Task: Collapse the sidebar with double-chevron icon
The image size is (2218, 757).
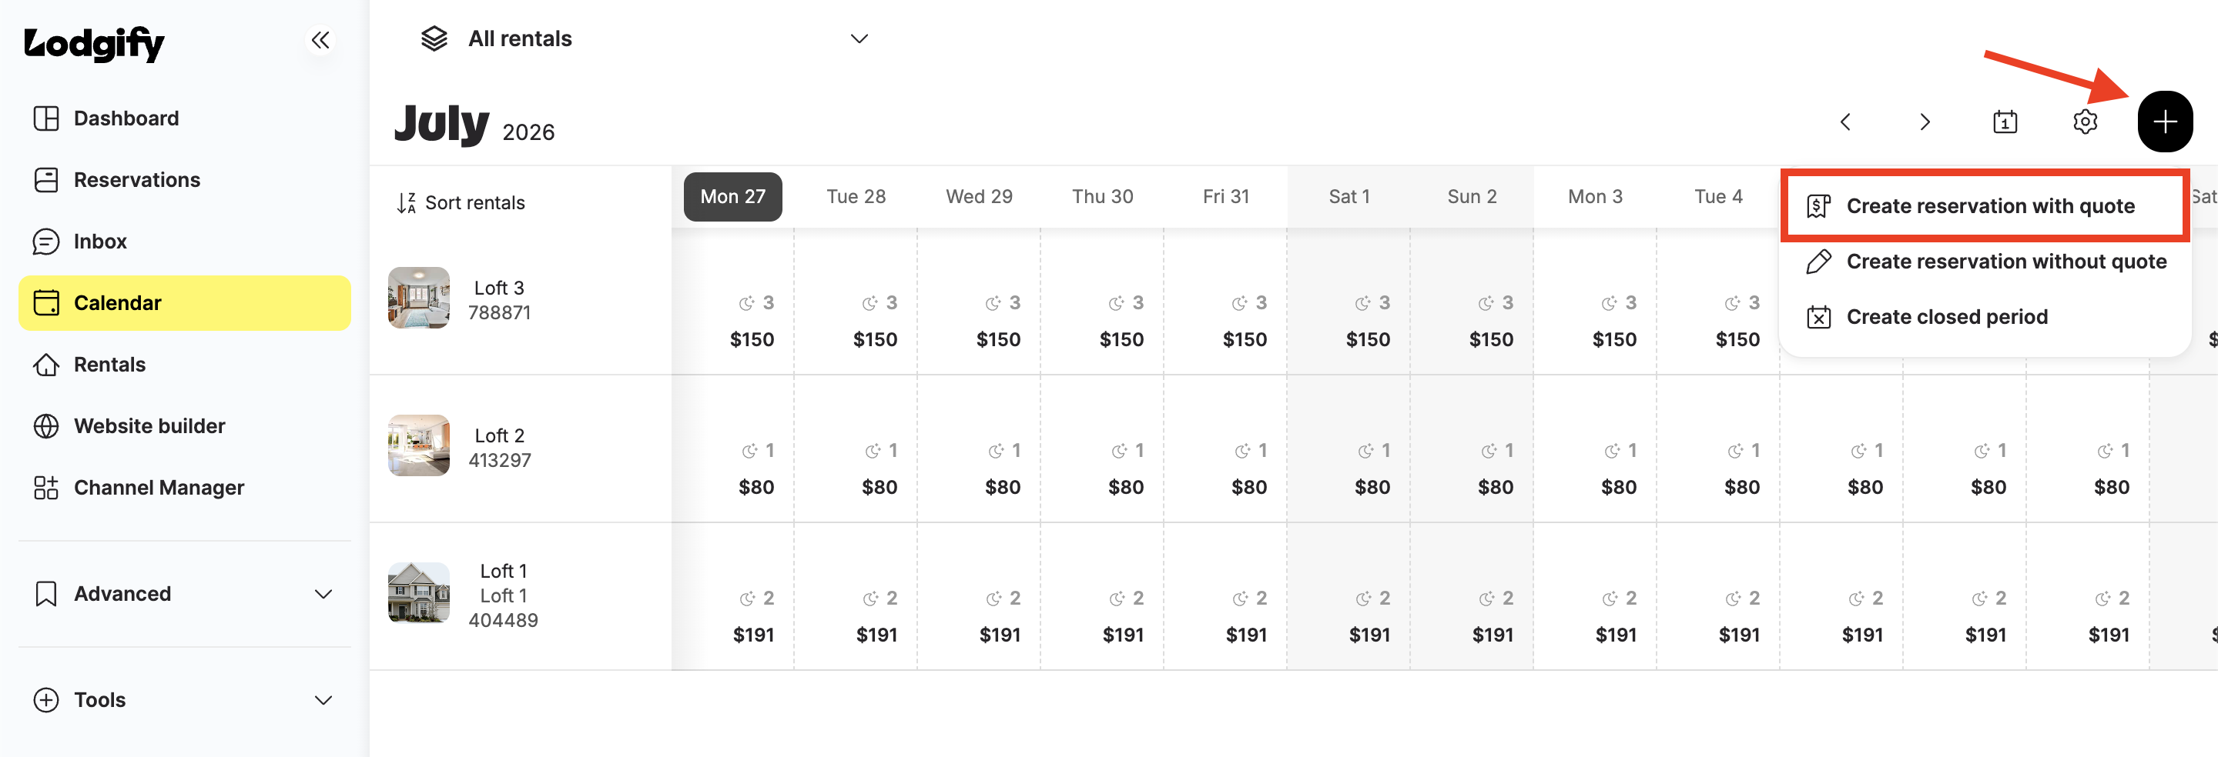Action: [320, 39]
